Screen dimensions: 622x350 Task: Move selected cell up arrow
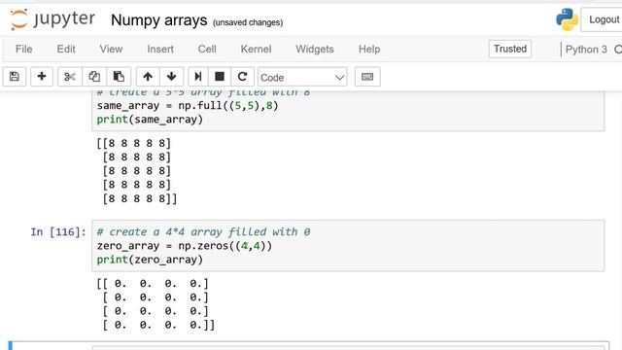coord(148,77)
